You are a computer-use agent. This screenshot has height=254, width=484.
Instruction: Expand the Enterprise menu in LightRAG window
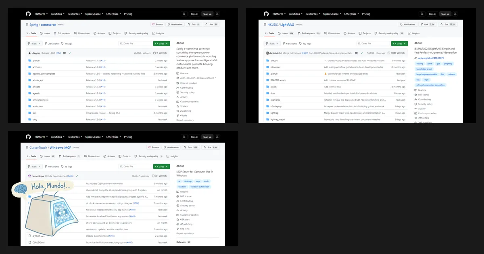pos(351,14)
